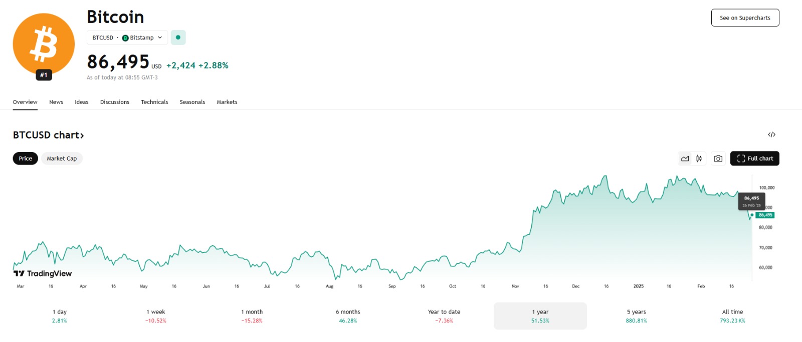Open the BTCUSD Bitstamp exchange dropdown
The height and width of the screenshot is (342, 802).
(127, 37)
